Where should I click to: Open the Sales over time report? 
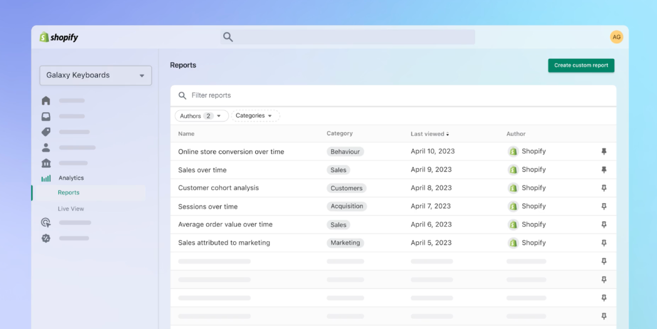click(x=202, y=170)
